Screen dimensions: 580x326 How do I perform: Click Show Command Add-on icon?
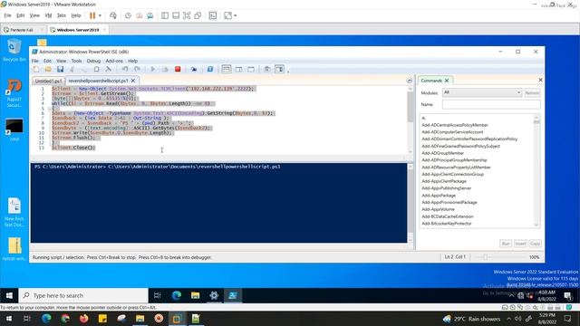click(x=279, y=69)
